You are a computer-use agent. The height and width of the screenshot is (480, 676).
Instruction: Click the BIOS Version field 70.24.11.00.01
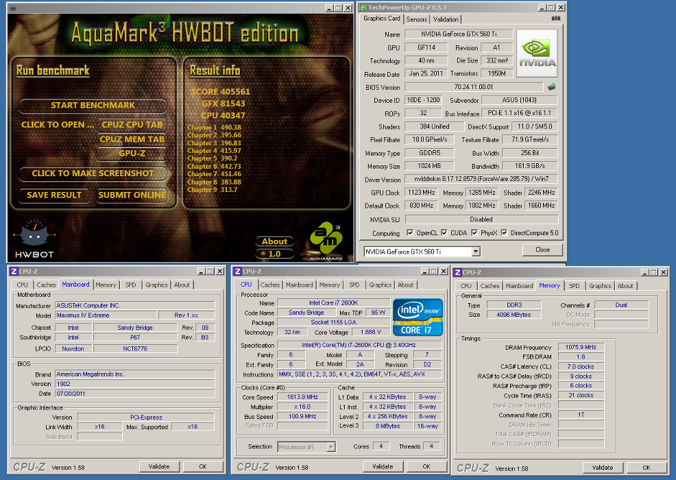(x=474, y=87)
